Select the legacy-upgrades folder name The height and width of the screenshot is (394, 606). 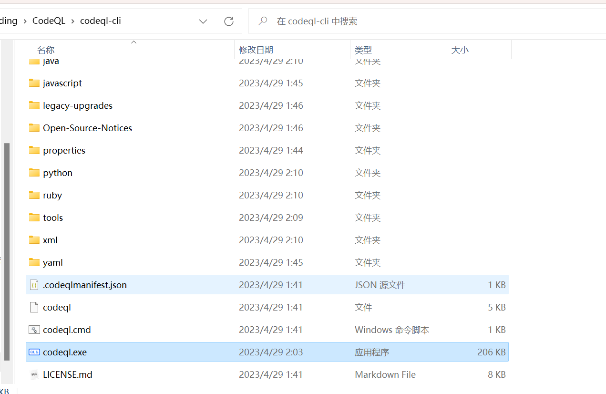78,105
